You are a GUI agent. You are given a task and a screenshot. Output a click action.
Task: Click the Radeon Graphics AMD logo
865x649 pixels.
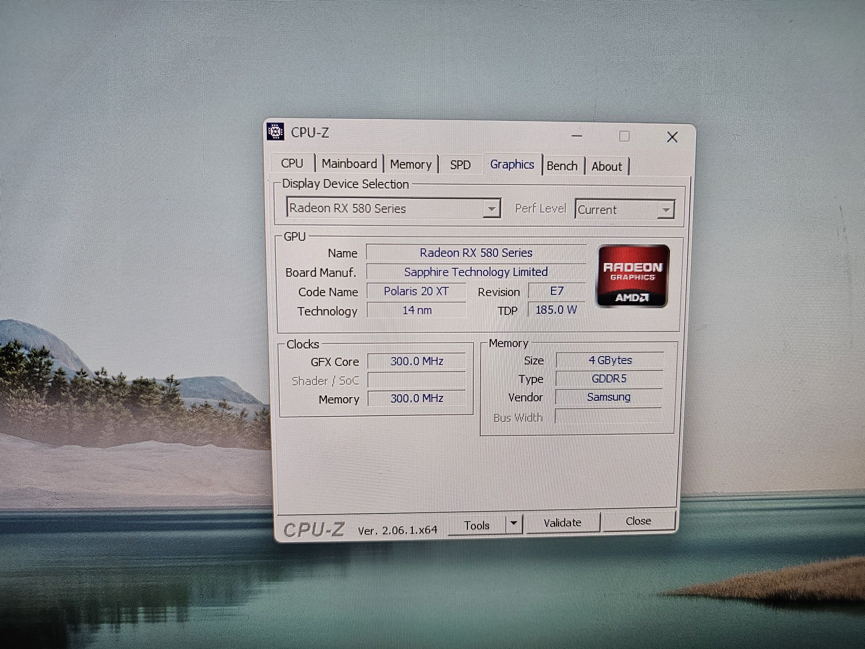point(633,276)
